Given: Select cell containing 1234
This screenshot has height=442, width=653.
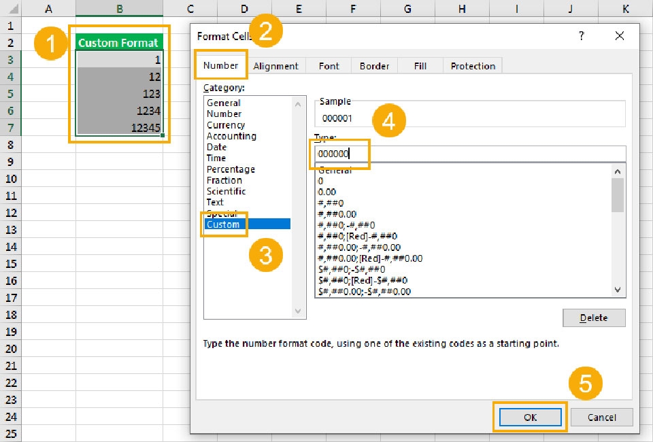Looking at the screenshot, I should [119, 111].
